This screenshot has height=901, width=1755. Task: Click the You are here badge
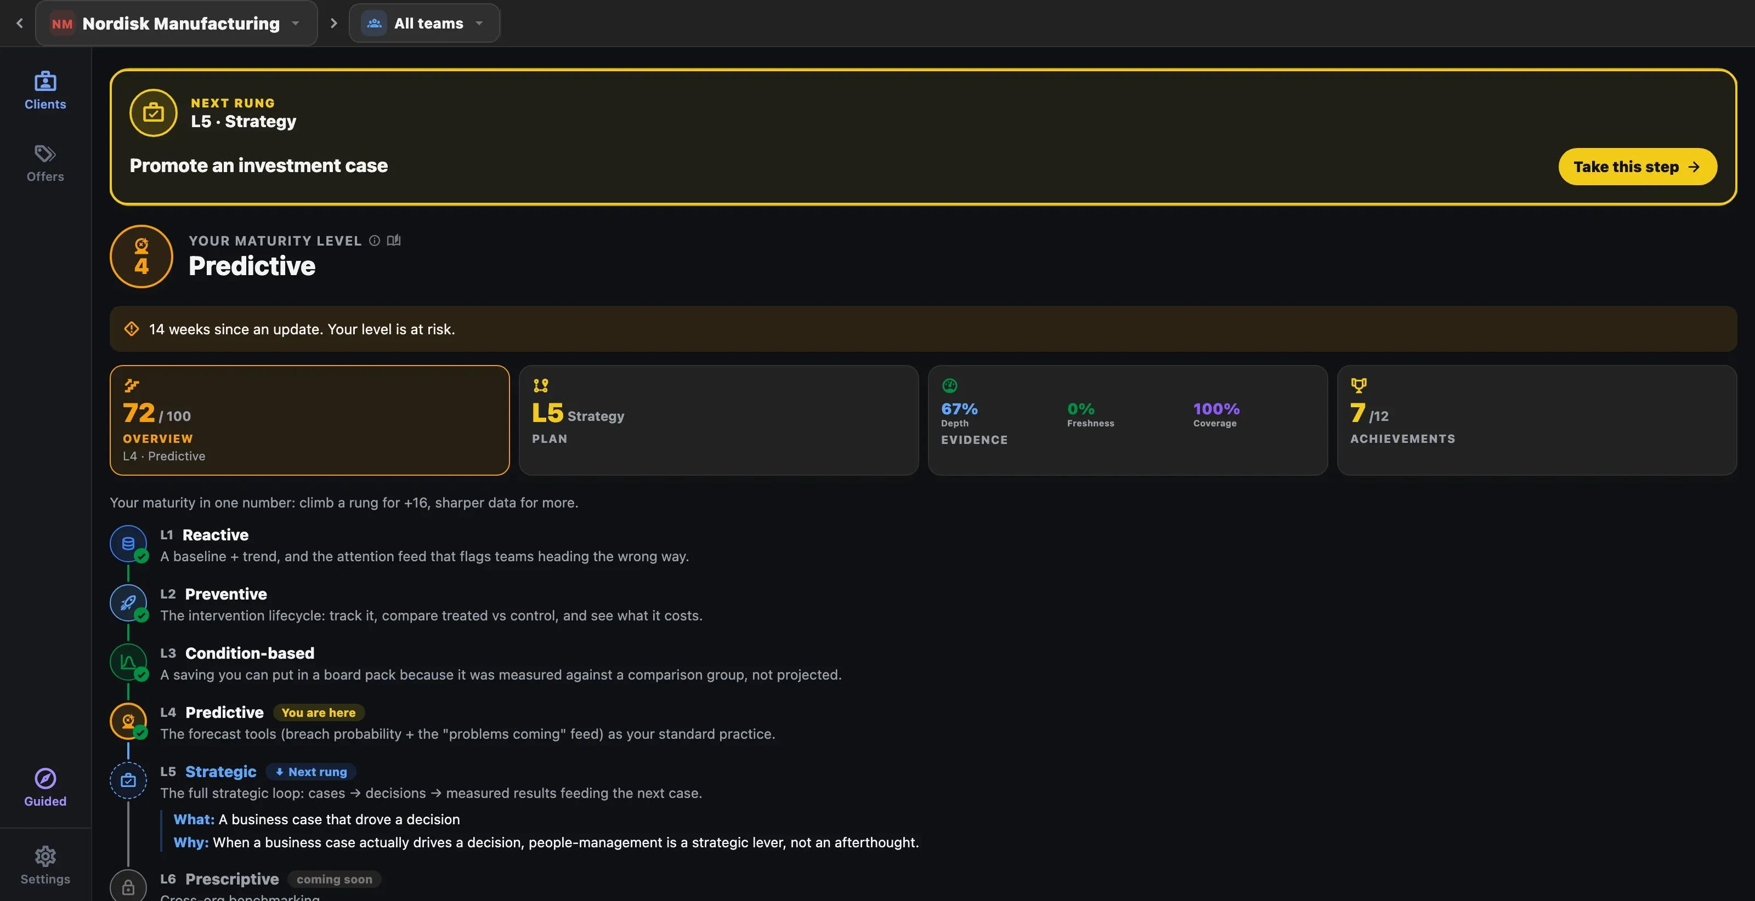(319, 712)
